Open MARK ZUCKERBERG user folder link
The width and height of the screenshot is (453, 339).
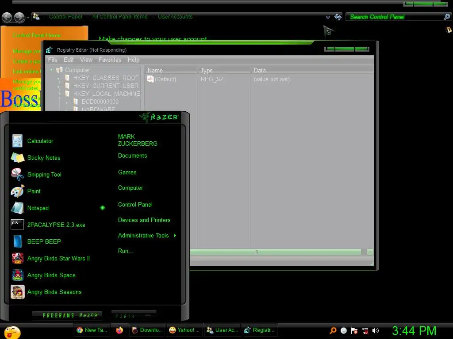(138, 140)
